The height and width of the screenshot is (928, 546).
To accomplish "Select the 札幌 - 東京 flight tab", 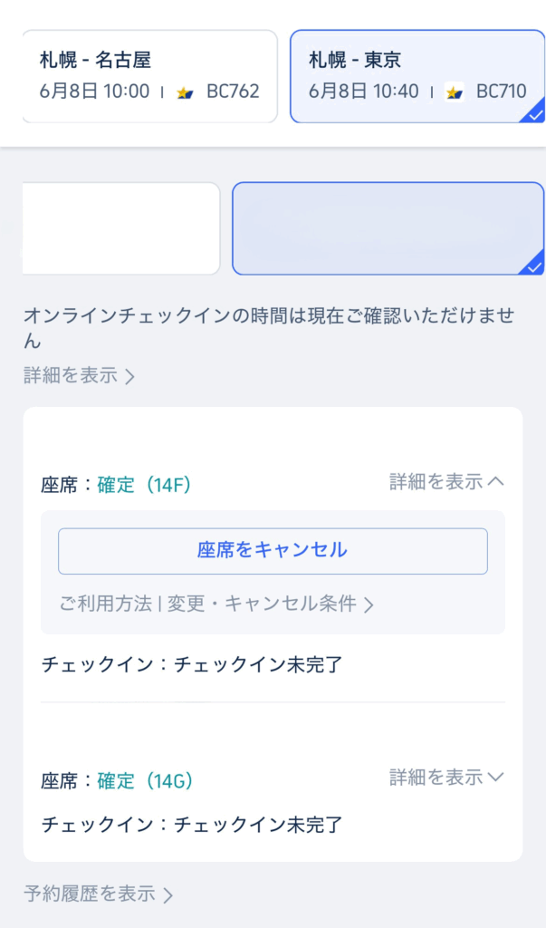I will [x=417, y=76].
